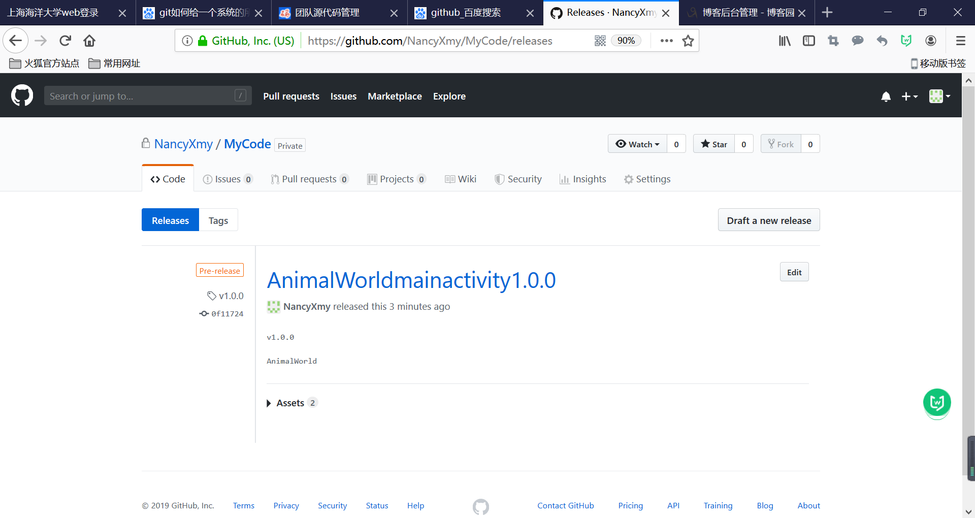Open the Firefox hamburger menu
This screenshot has width=975, height=518.
(960, 41)
